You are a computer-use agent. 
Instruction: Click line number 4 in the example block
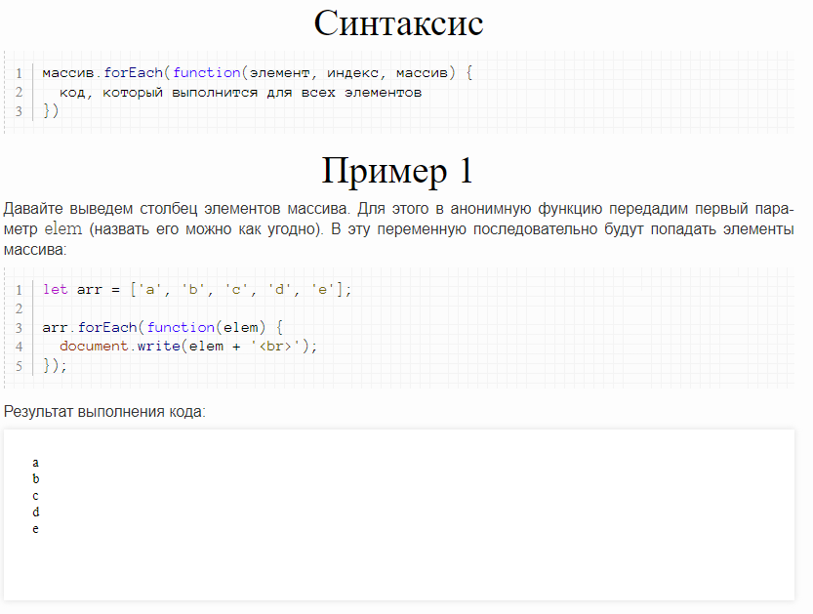tap(19, 347)
